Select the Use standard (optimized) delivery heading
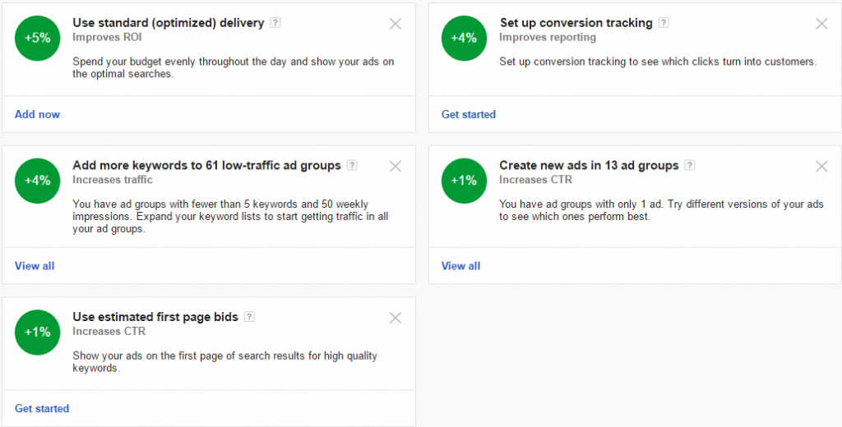The width and height of the screenshot is (842, 427). (x=169, y=23)
